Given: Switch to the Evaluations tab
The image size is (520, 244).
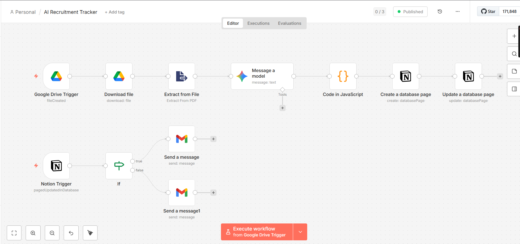Looking at the screenshot, I should tap(289, 23).
